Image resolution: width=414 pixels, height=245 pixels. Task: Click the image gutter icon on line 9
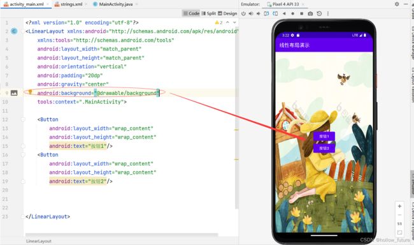(x=14, y=93)
